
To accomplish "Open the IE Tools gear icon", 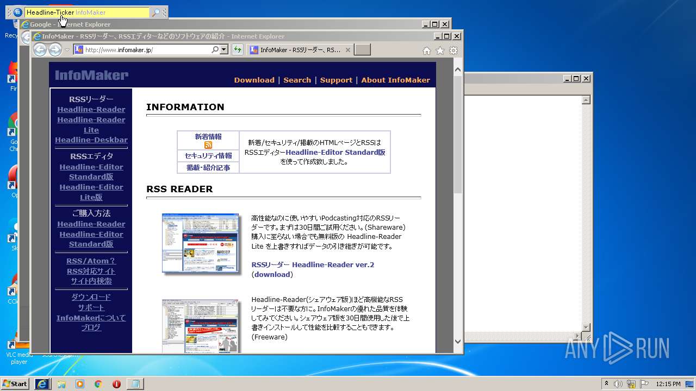I will coord(453,51).
